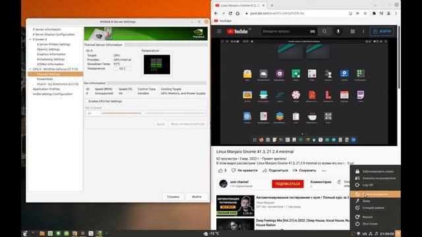Collapse GPU 0 GeForce GT 710 node
This screenshot has height=237, width=422.
click(x=30, y=69)
